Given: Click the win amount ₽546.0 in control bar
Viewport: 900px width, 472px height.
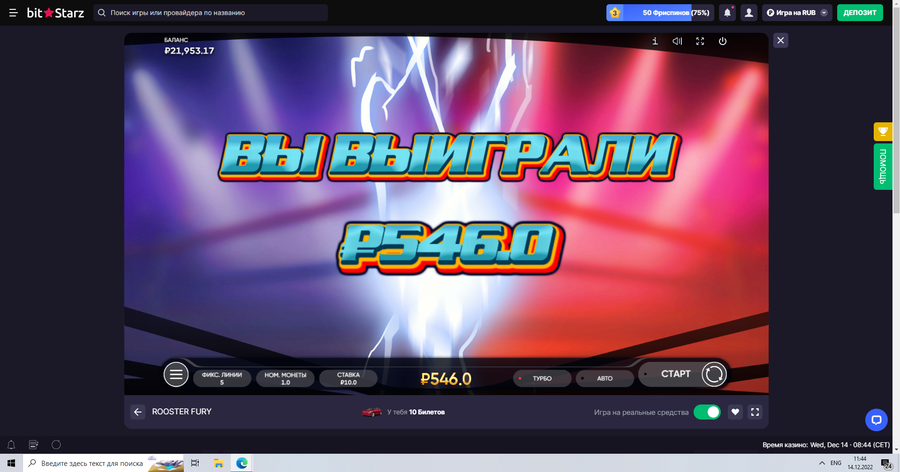Looking at the screenshot, I should coord(446,379).
